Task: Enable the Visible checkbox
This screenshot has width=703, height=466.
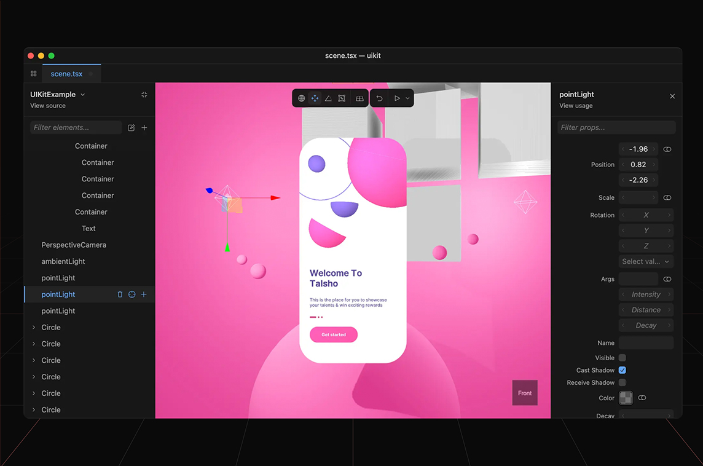Action: [x=622, y=357]
